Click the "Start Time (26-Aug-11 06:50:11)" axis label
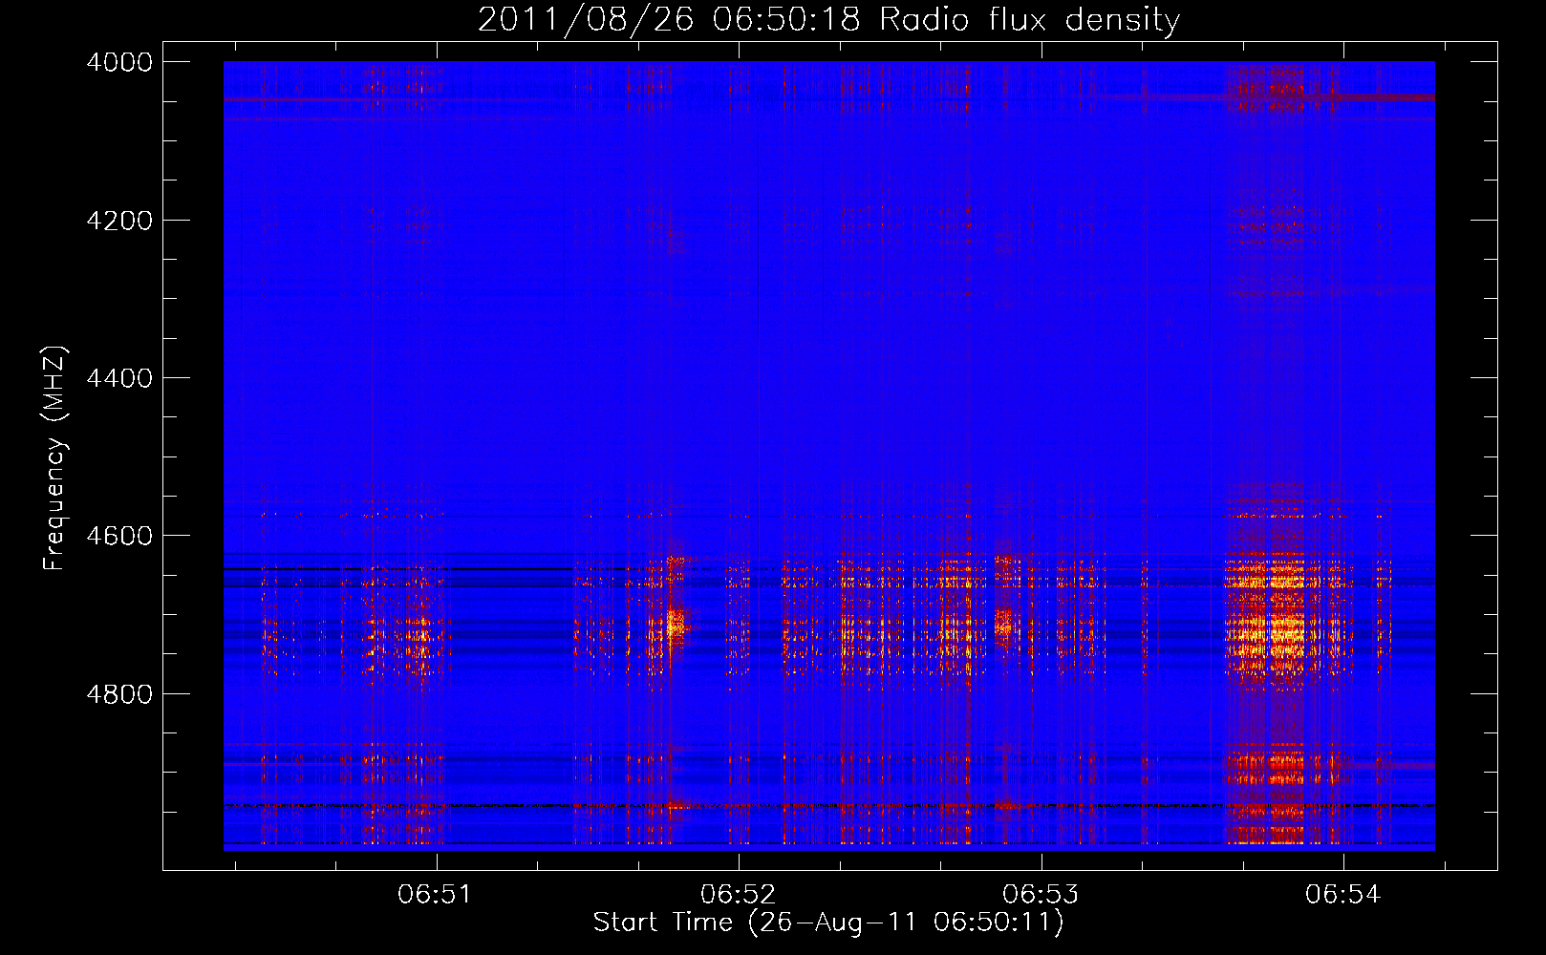1546x955 pixels. tap(828, 923)
